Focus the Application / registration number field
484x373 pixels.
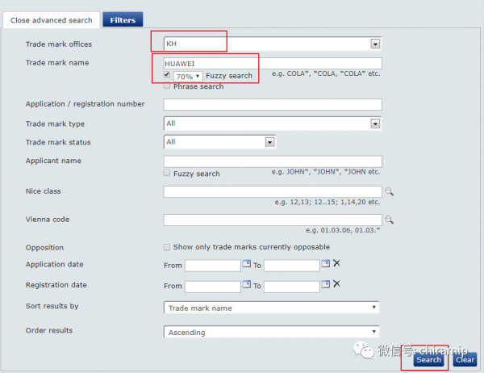point(273,104)
